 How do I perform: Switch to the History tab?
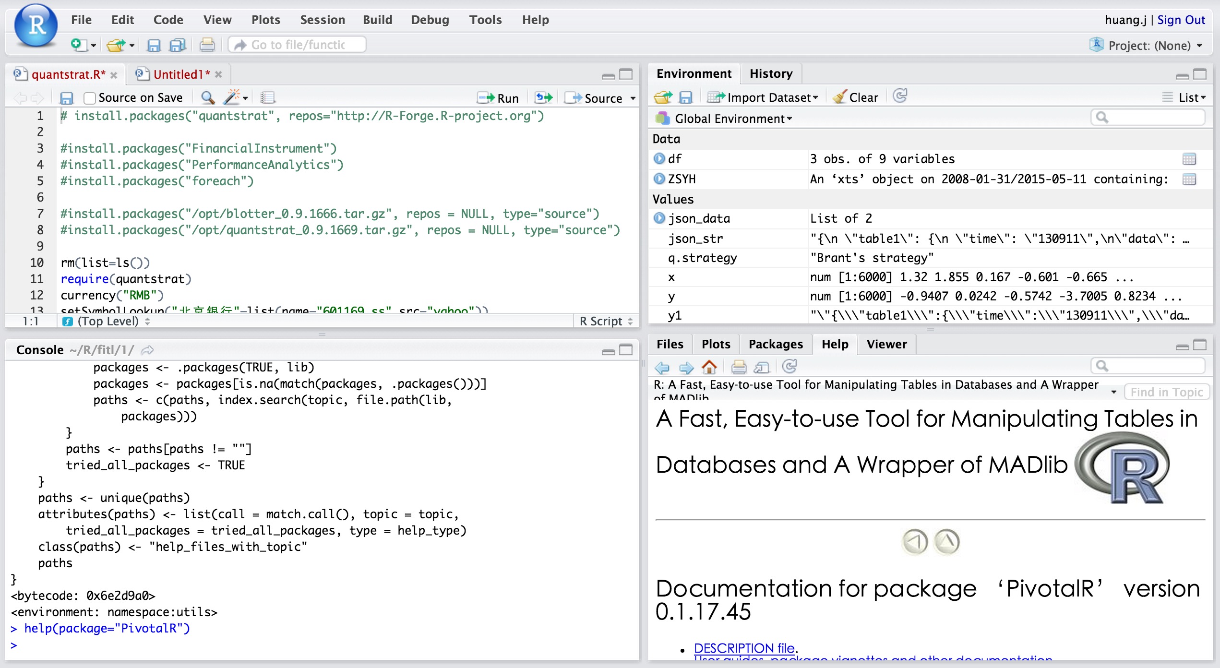click(771, 73)
